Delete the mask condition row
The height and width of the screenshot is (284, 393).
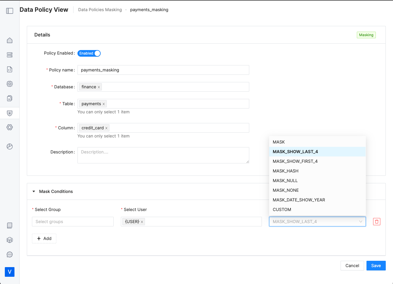pos(376,221)
